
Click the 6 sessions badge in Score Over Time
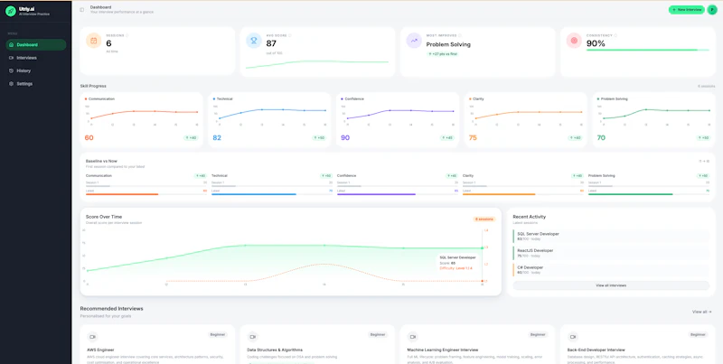[484, 219]
